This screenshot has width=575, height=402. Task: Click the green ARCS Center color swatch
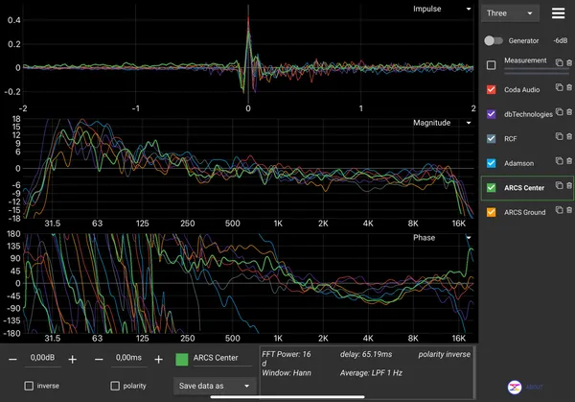[x=182, y=360]
